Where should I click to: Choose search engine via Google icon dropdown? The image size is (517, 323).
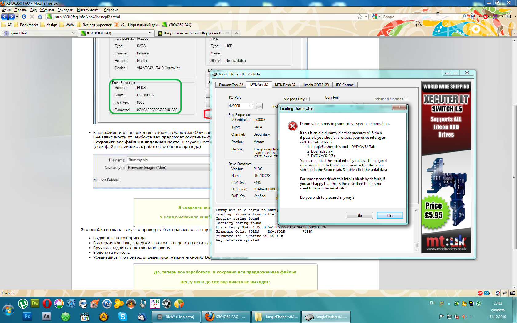pos(376,17)
